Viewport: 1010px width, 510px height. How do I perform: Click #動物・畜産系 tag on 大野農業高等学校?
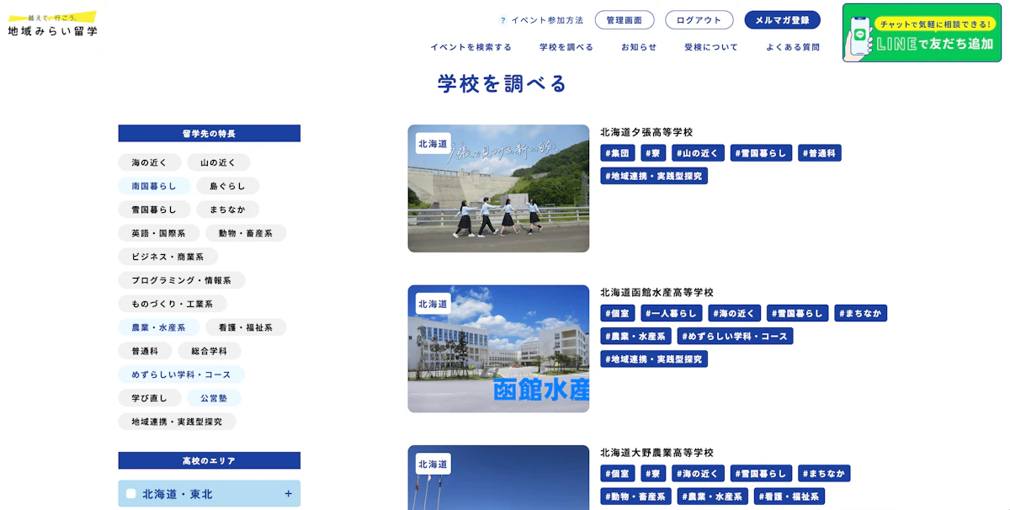coord(635,497)
